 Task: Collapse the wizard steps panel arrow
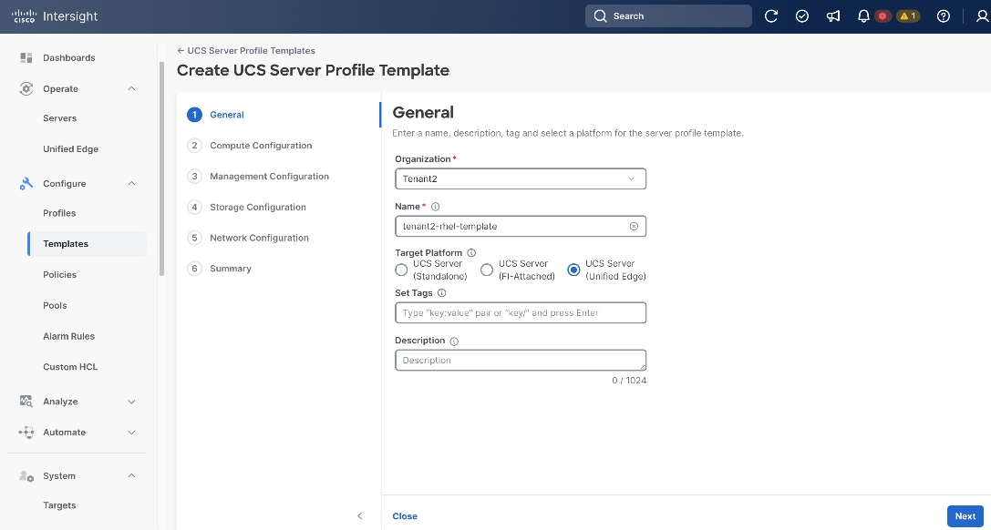(x=359, y=516)
